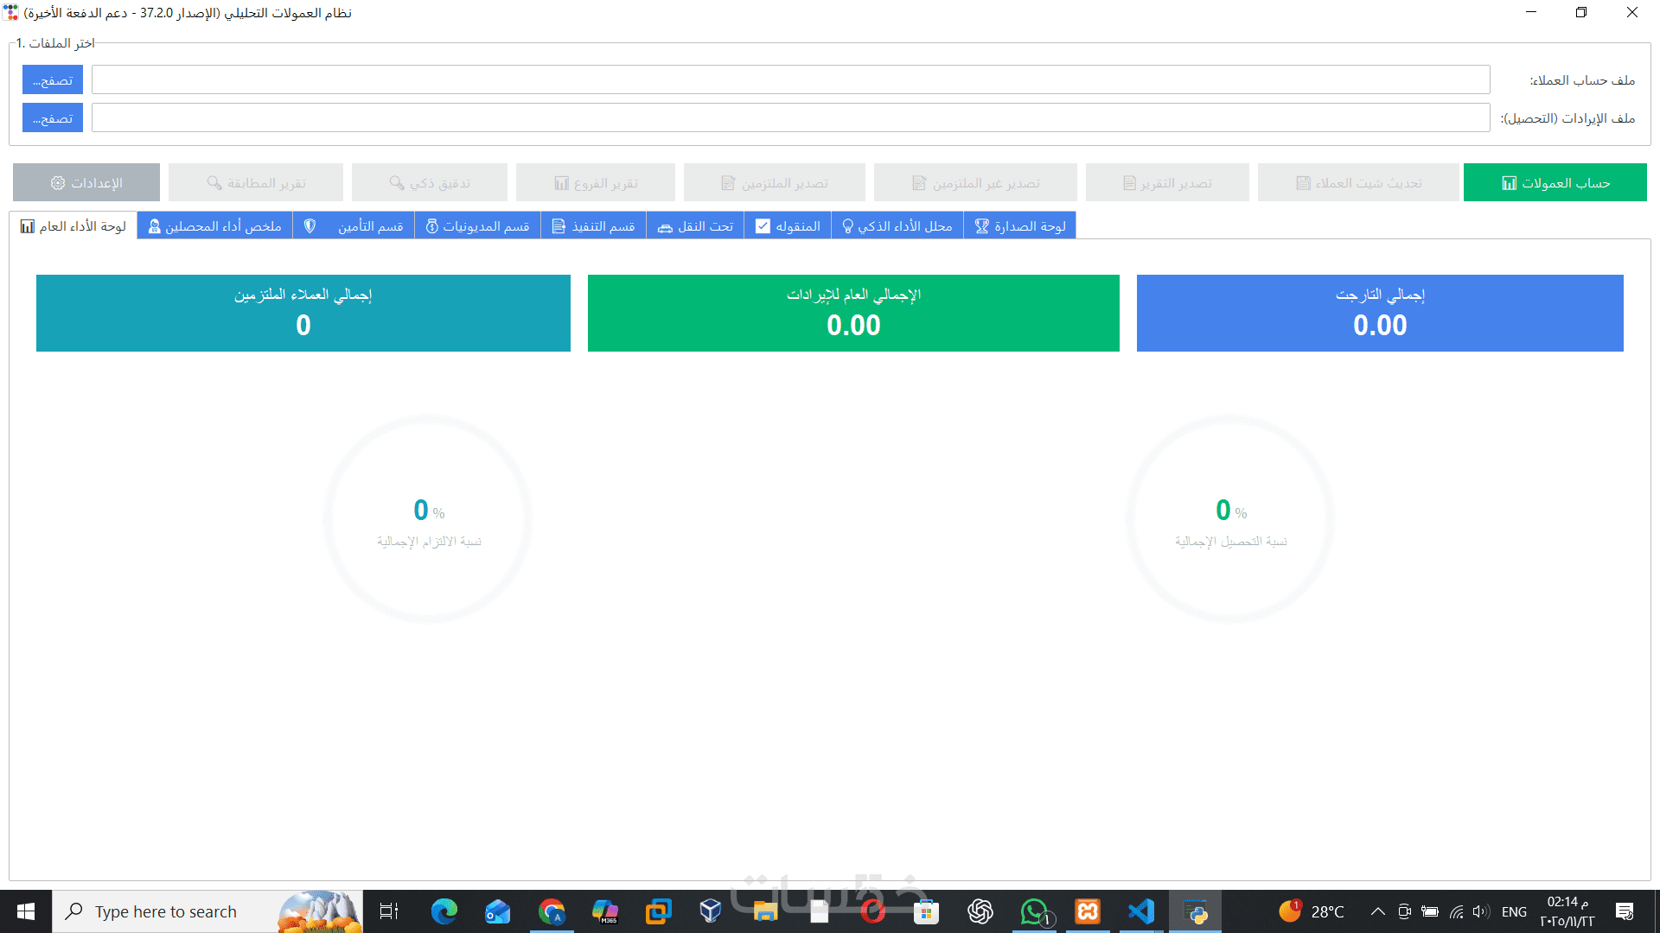Select the المنقوله tab

788,226
